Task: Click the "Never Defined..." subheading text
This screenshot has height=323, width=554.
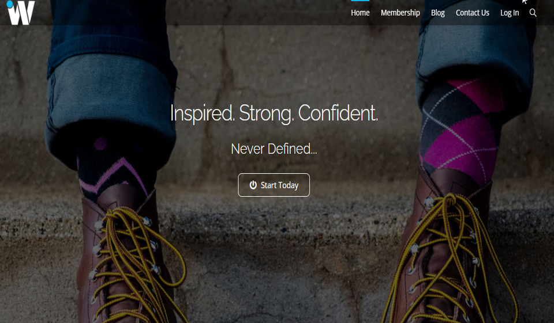Action: pos(274,149)
